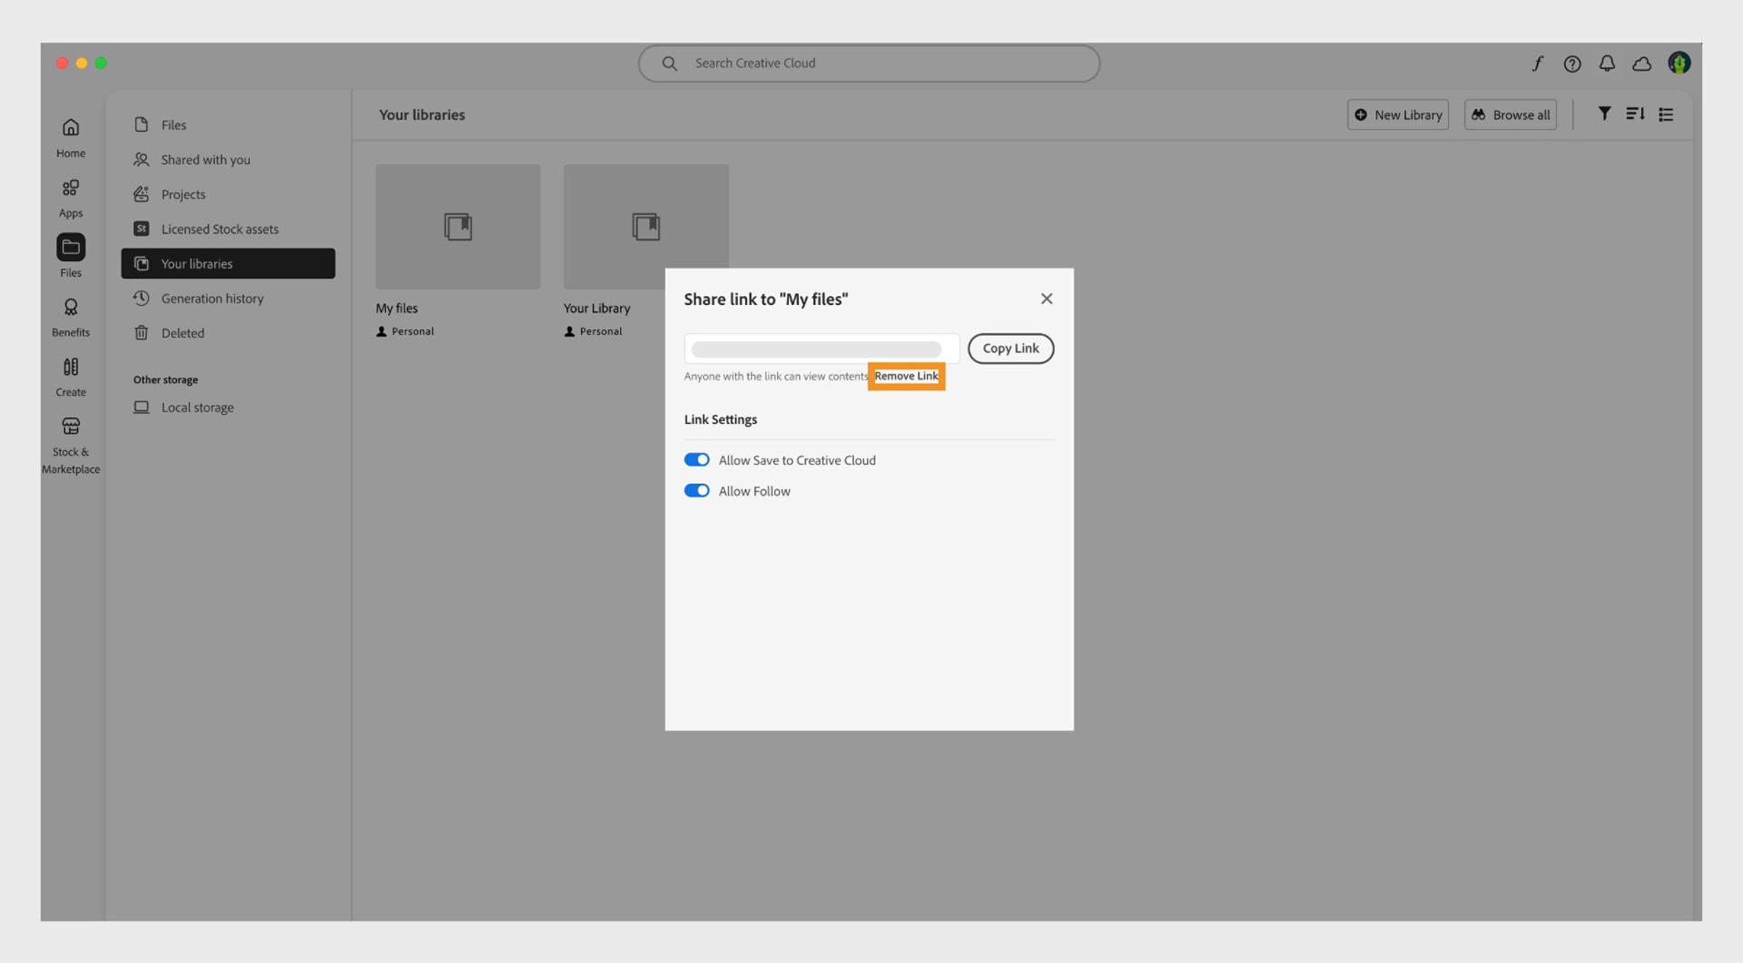Click the Copy Link button
This screenshot has height=963, width=1743.
(1010, 349)
